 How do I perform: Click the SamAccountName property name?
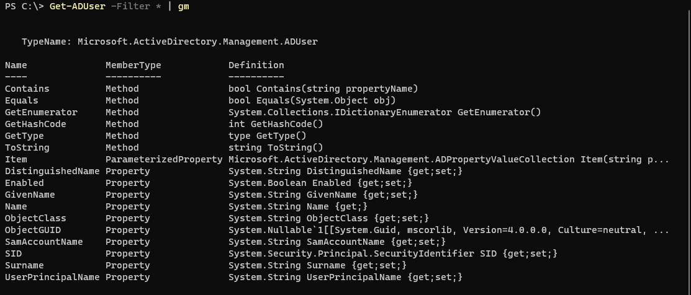click(x=43, y=242)
